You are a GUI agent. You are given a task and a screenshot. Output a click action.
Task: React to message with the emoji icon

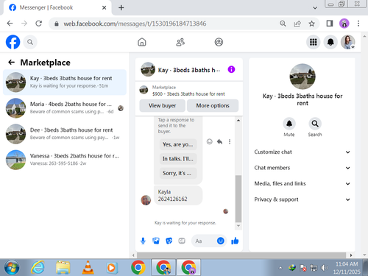pyautogui.click(x=209, y=141)
